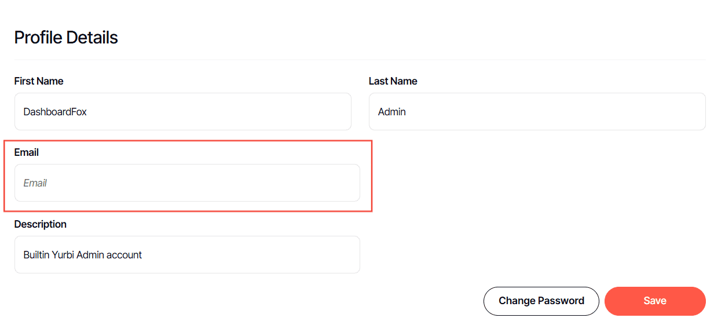This screenshot has height=325, width=725.
Task: Click the bold "Email" label
Action: (x=27, y=152)
